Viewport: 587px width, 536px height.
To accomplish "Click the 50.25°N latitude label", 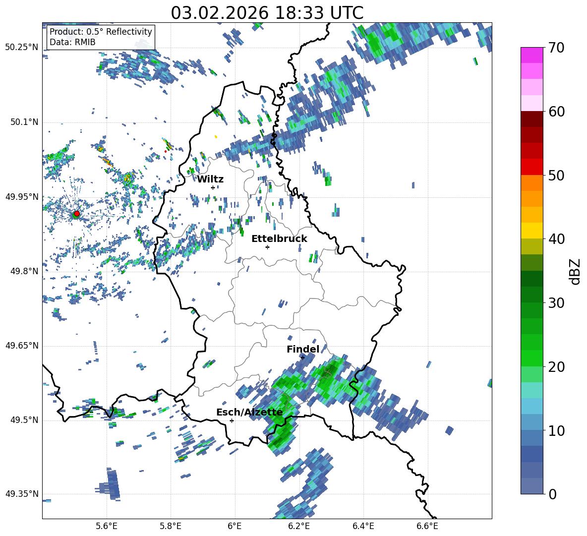I will click(x=22, y=47).
